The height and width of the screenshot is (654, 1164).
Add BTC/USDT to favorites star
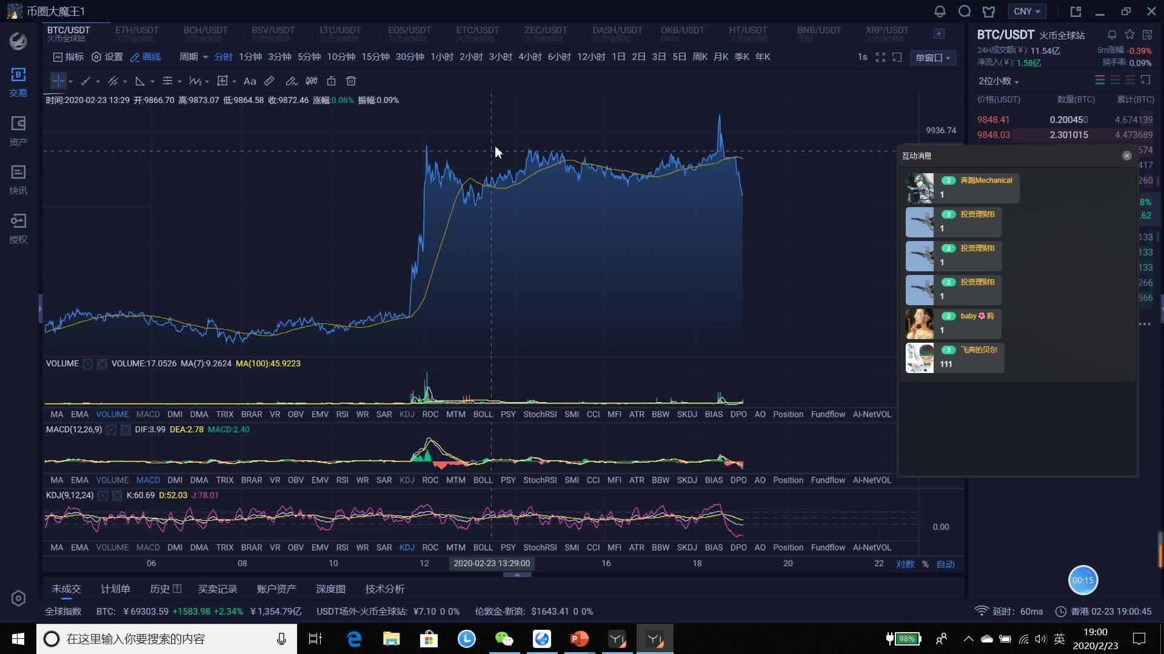[x=1129, y=35]
